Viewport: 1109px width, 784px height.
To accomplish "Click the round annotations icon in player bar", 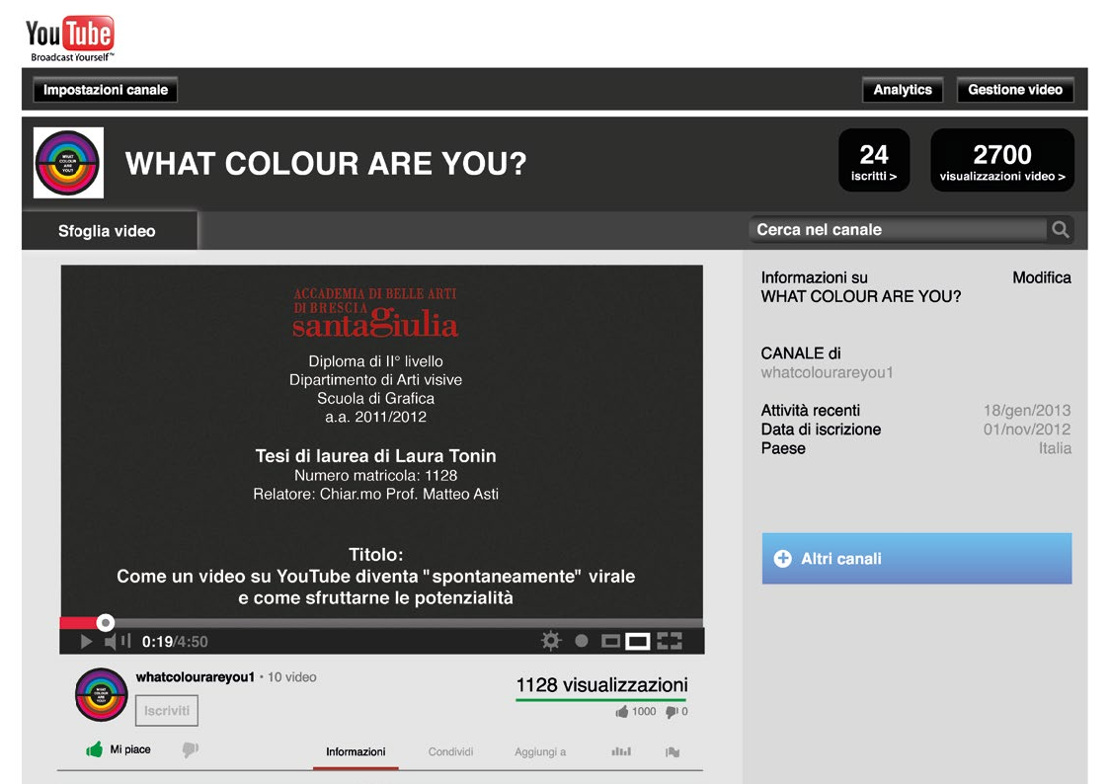I will point(582,641).
